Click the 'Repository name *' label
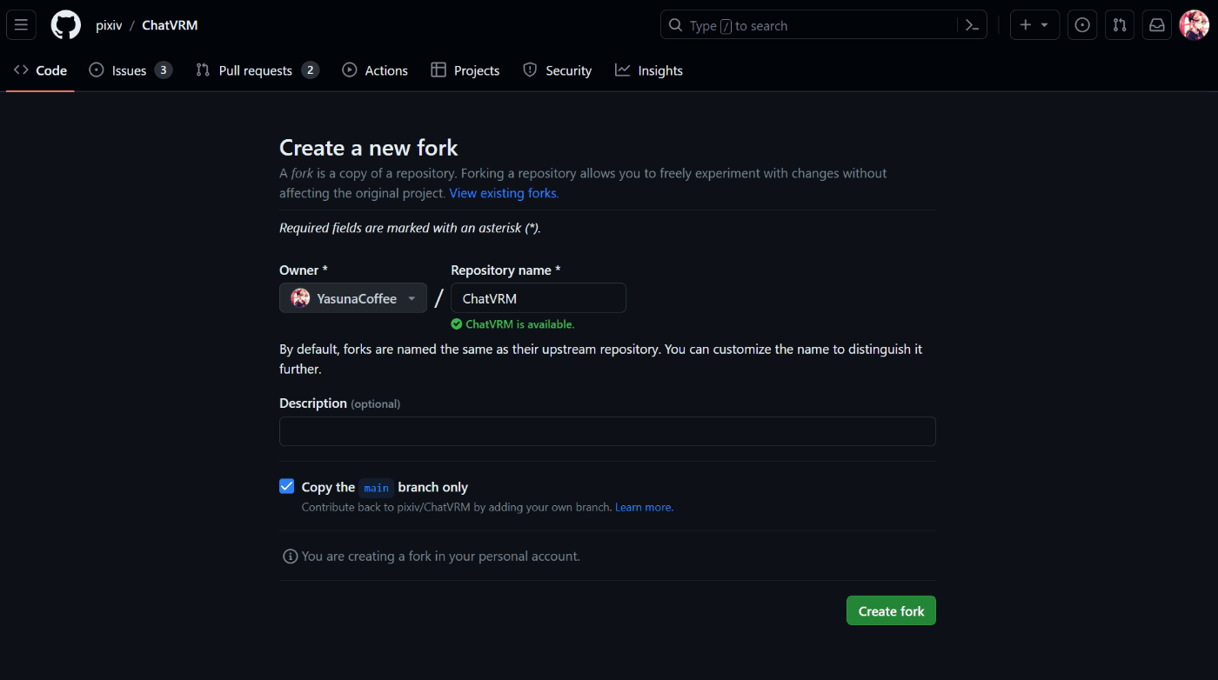 coord(505,270)
